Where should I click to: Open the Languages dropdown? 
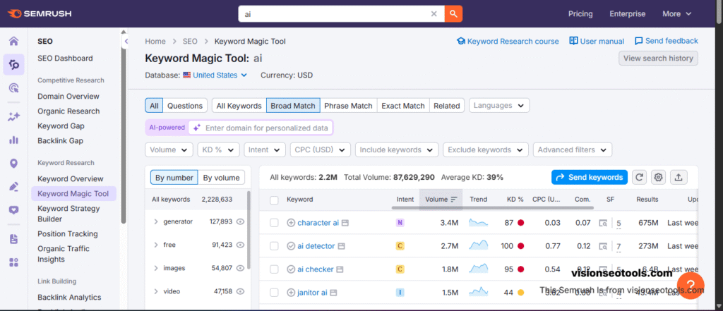[499, 106]
